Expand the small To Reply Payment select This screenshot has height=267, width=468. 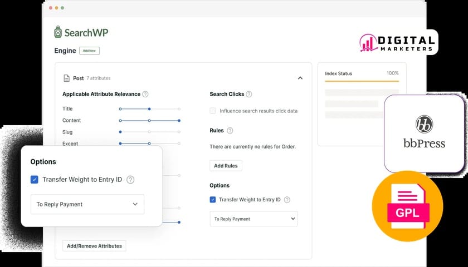pos(253,219)
